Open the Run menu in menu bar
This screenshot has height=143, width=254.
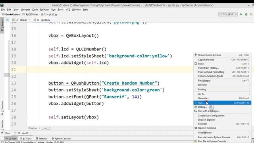coord(53,10)
